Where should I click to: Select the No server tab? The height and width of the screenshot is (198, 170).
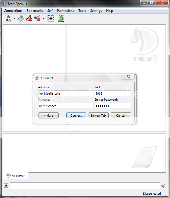(x=16, y=176)
